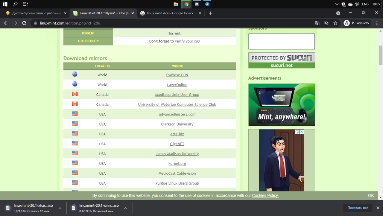Click the address bar URL
Screen dimensions: 383x216
point(70,23)
